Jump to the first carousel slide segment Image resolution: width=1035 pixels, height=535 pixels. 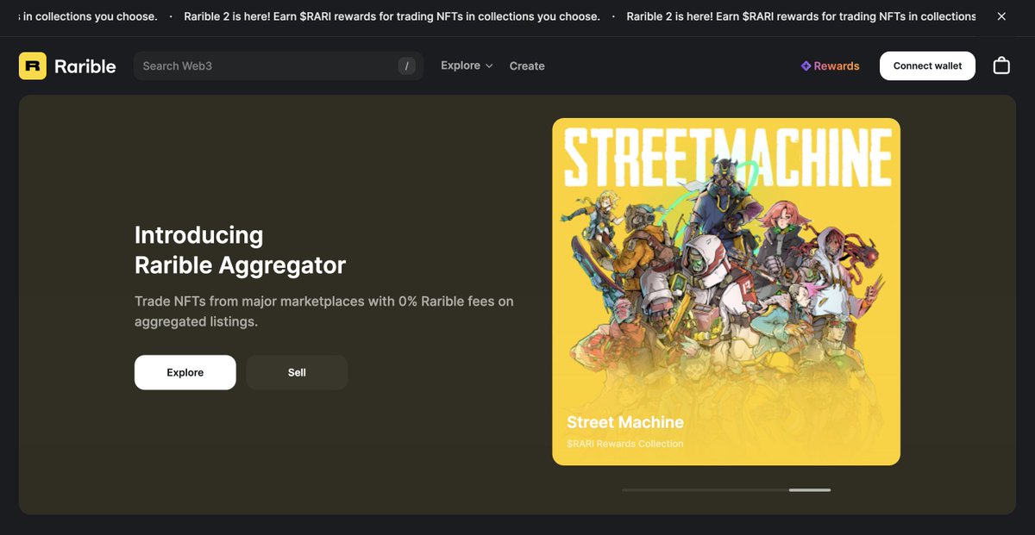pos(643,490)
